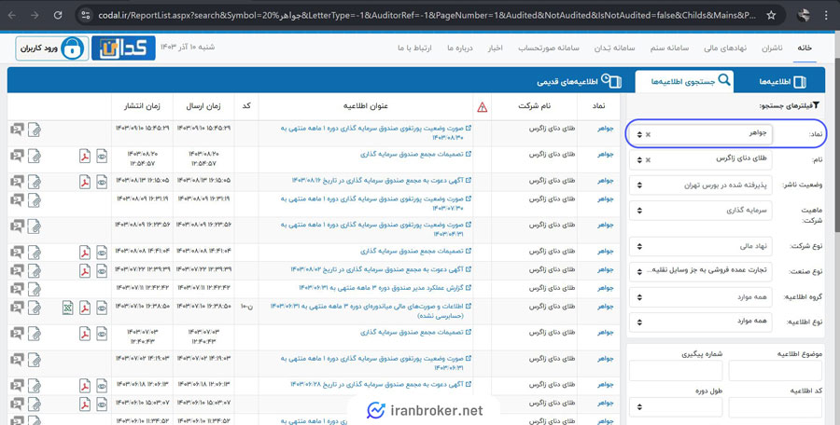Open the نوع اطلاعیه dropdown
The width and height of the screenshot is (840, 425).
click(701, 322)
